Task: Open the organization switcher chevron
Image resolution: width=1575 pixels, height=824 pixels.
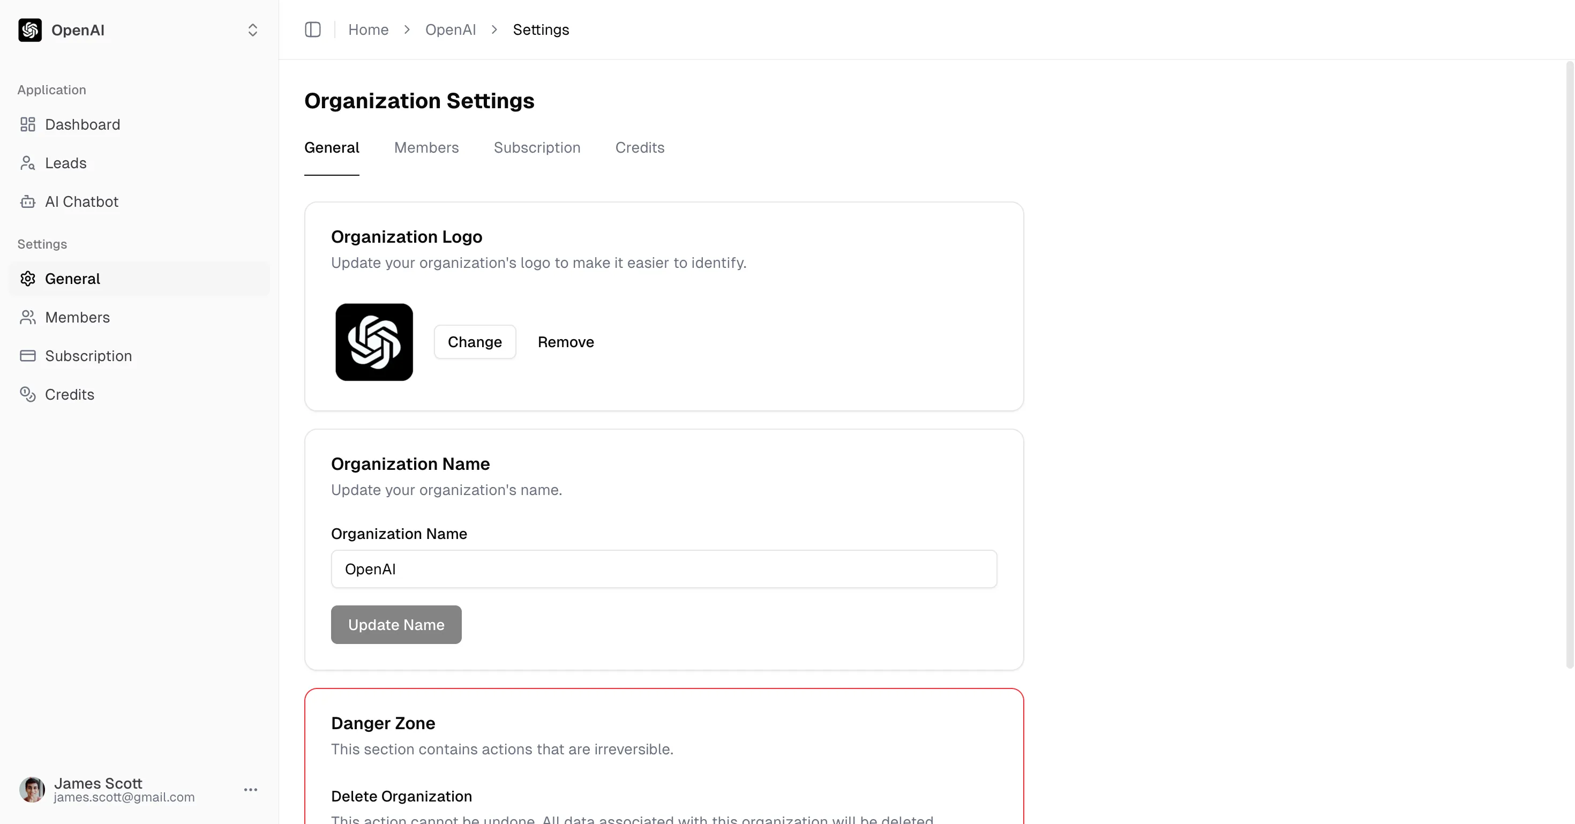Action: [252, 30]
